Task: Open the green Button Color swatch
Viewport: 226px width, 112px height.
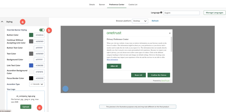Action: tap(31, 35)
